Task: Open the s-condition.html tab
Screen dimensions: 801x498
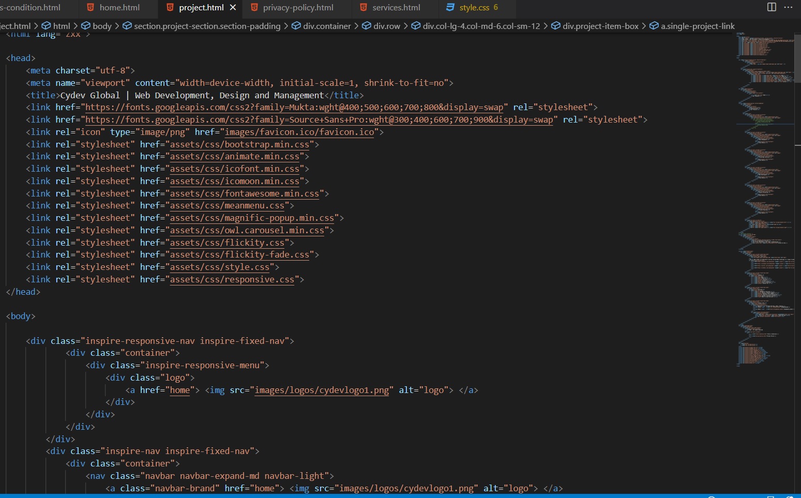Action: pos(30,7)
